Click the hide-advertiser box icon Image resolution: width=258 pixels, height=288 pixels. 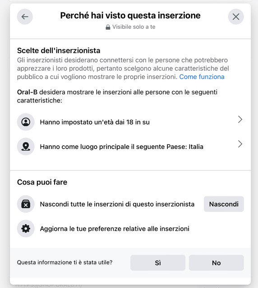tap(26, 204)
